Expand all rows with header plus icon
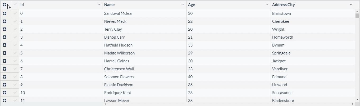This screenshot has width=360, height=106. (x=4, y=5)
